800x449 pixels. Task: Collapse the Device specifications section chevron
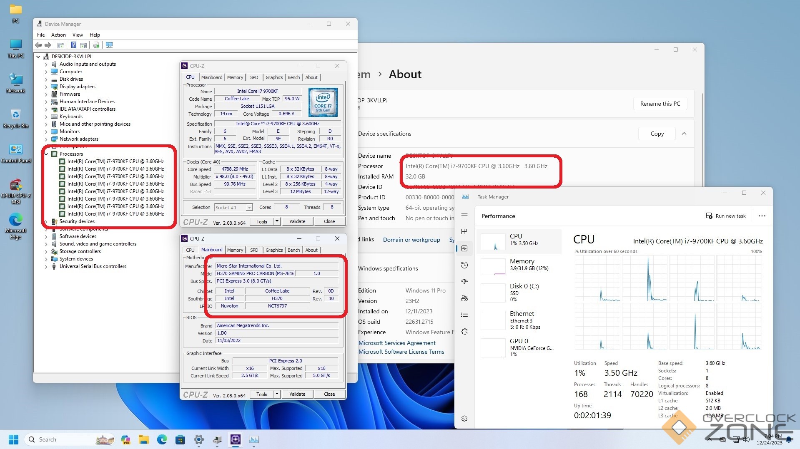684,134
